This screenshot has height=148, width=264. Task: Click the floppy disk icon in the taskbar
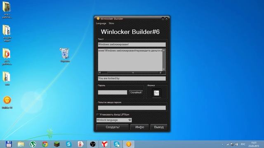[x=9, y=144]
